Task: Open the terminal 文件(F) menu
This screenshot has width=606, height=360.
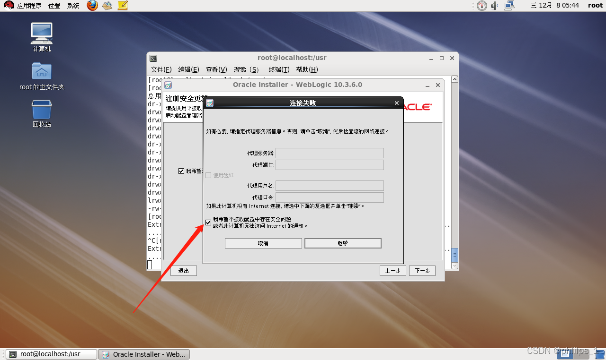Action: tap(161, 69)
